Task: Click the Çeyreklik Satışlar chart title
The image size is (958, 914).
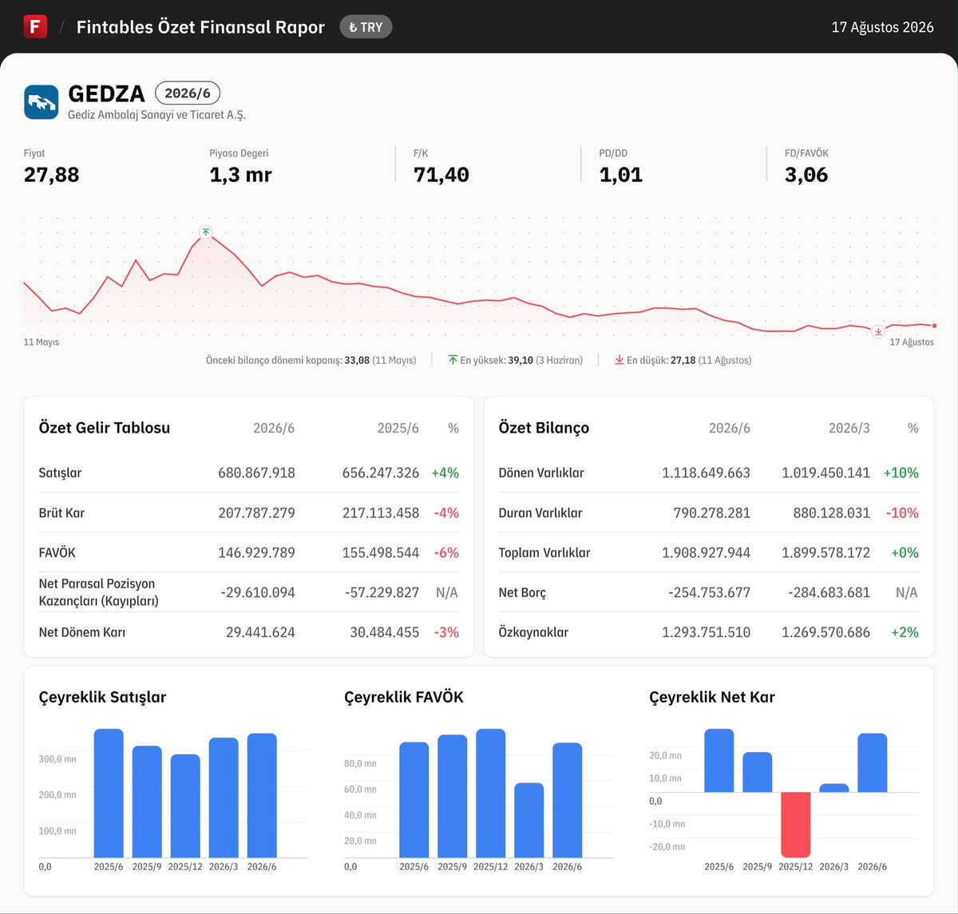Action: point(103,697)
